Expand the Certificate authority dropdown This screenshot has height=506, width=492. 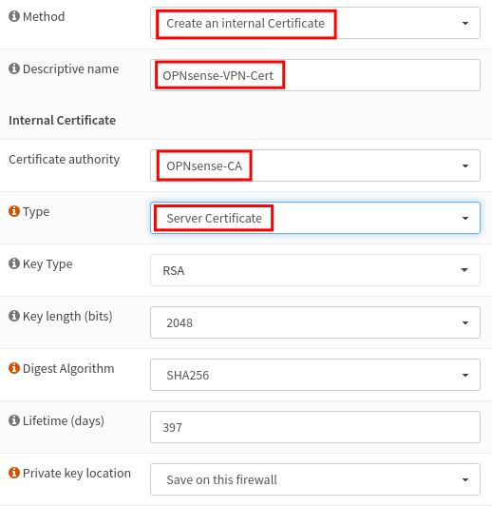tap(315, 165)
